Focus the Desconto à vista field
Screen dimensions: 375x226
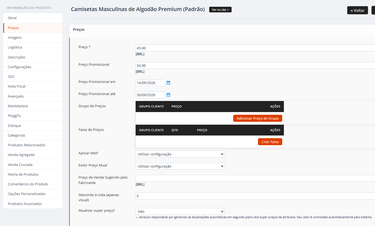(x=255, y=196)
